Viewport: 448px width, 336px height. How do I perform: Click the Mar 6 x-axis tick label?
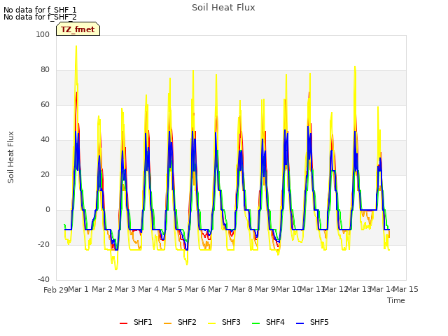(195, 289)
